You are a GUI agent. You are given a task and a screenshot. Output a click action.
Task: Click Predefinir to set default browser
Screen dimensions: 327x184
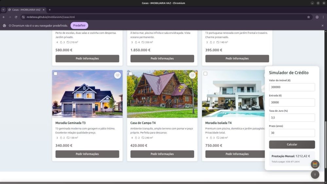[79, 25]
